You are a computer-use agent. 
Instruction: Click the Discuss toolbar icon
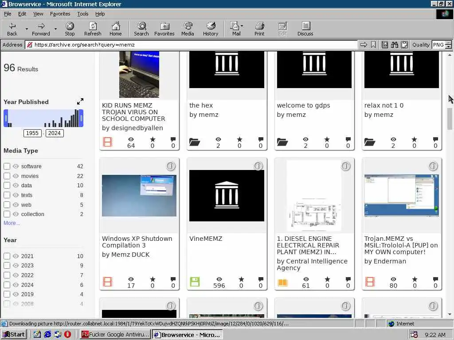(x=305, y=29)
